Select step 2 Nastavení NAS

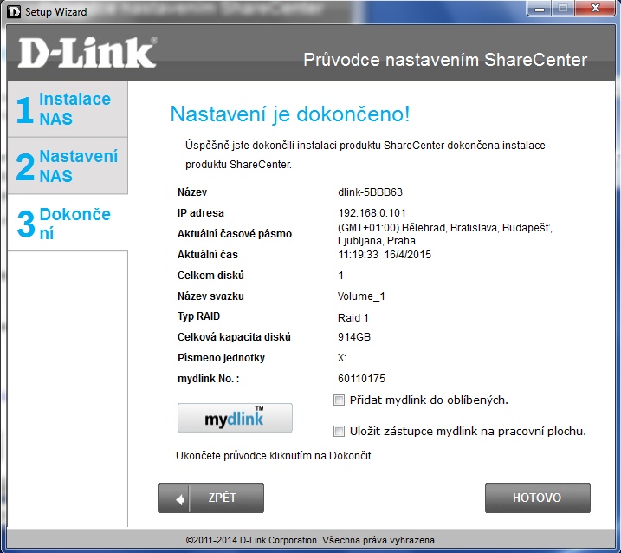point(68,166)
